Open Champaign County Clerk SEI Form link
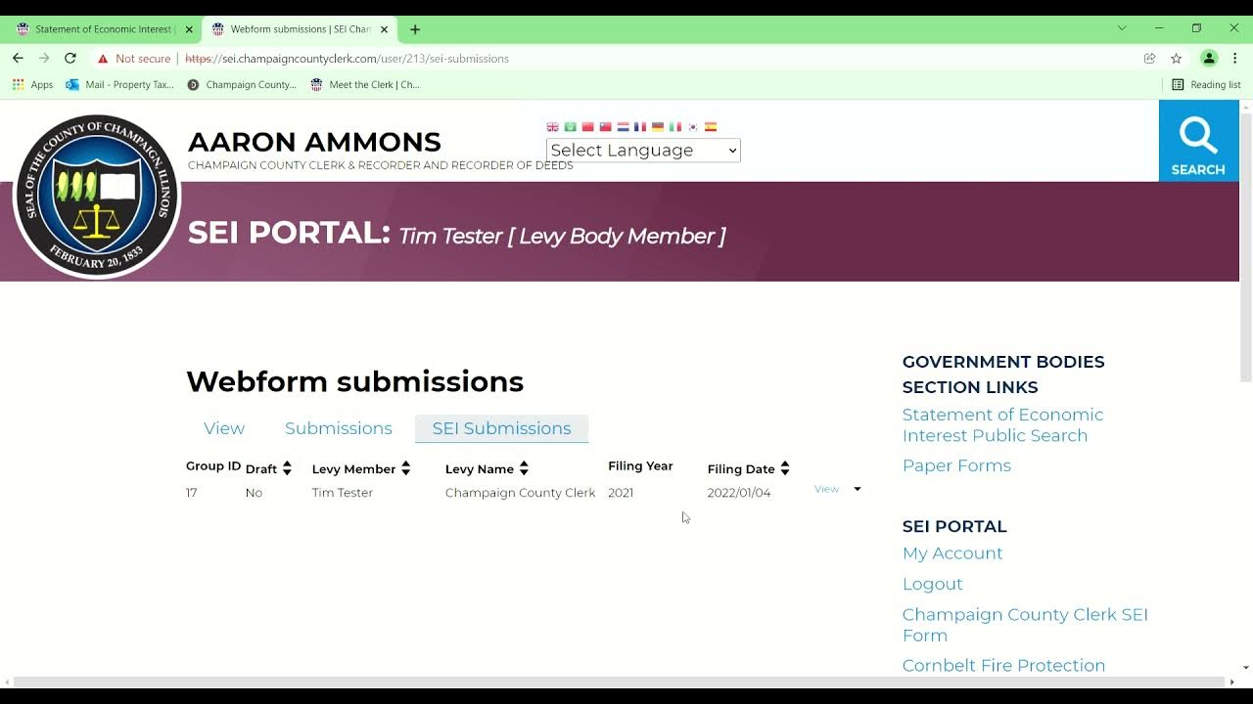1253x704 pixels. point(1025,625)
